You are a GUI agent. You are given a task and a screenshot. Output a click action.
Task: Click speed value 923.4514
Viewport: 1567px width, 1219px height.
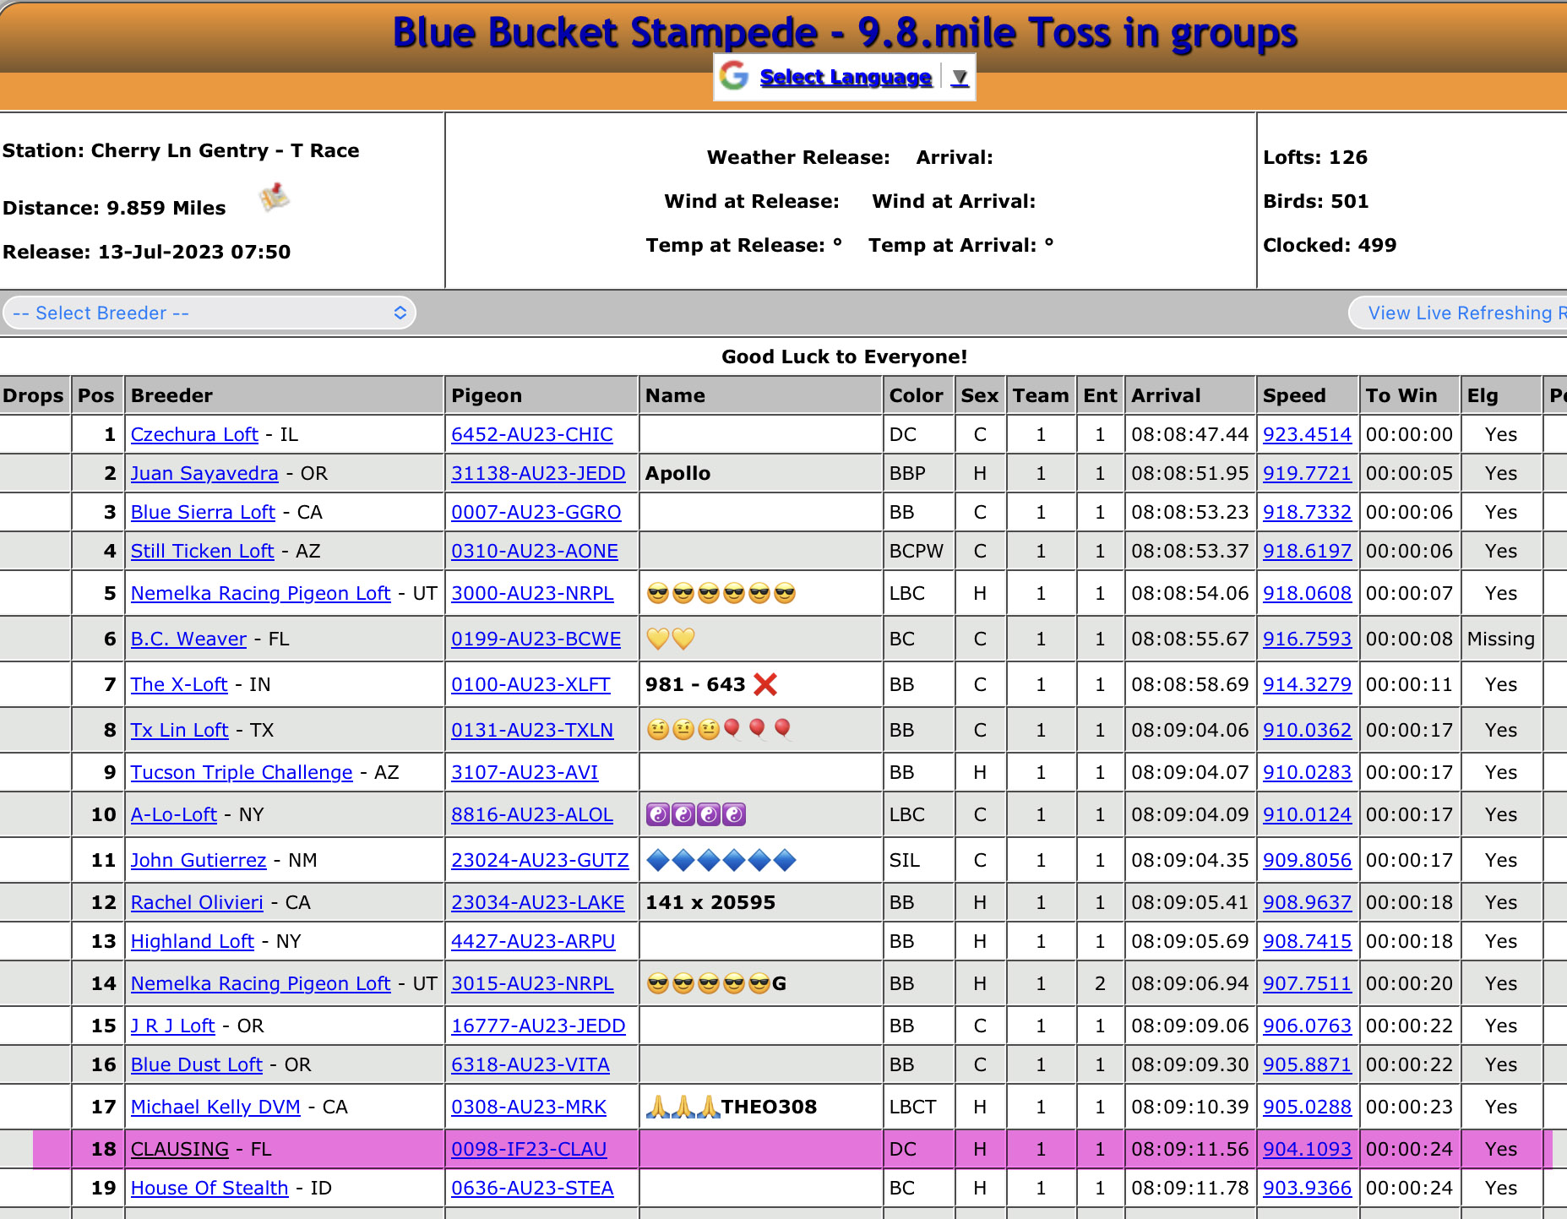coord(1307,434)
